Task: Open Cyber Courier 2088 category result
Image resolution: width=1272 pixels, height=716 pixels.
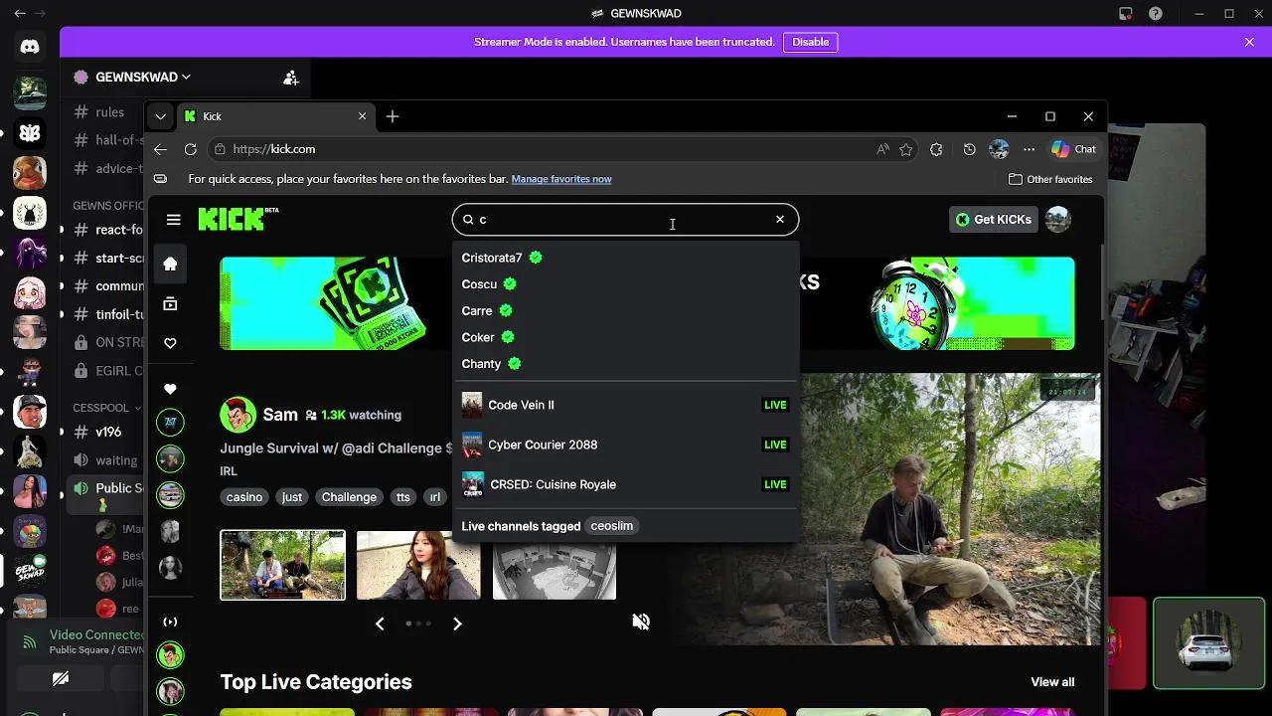Action: (625, 445)
